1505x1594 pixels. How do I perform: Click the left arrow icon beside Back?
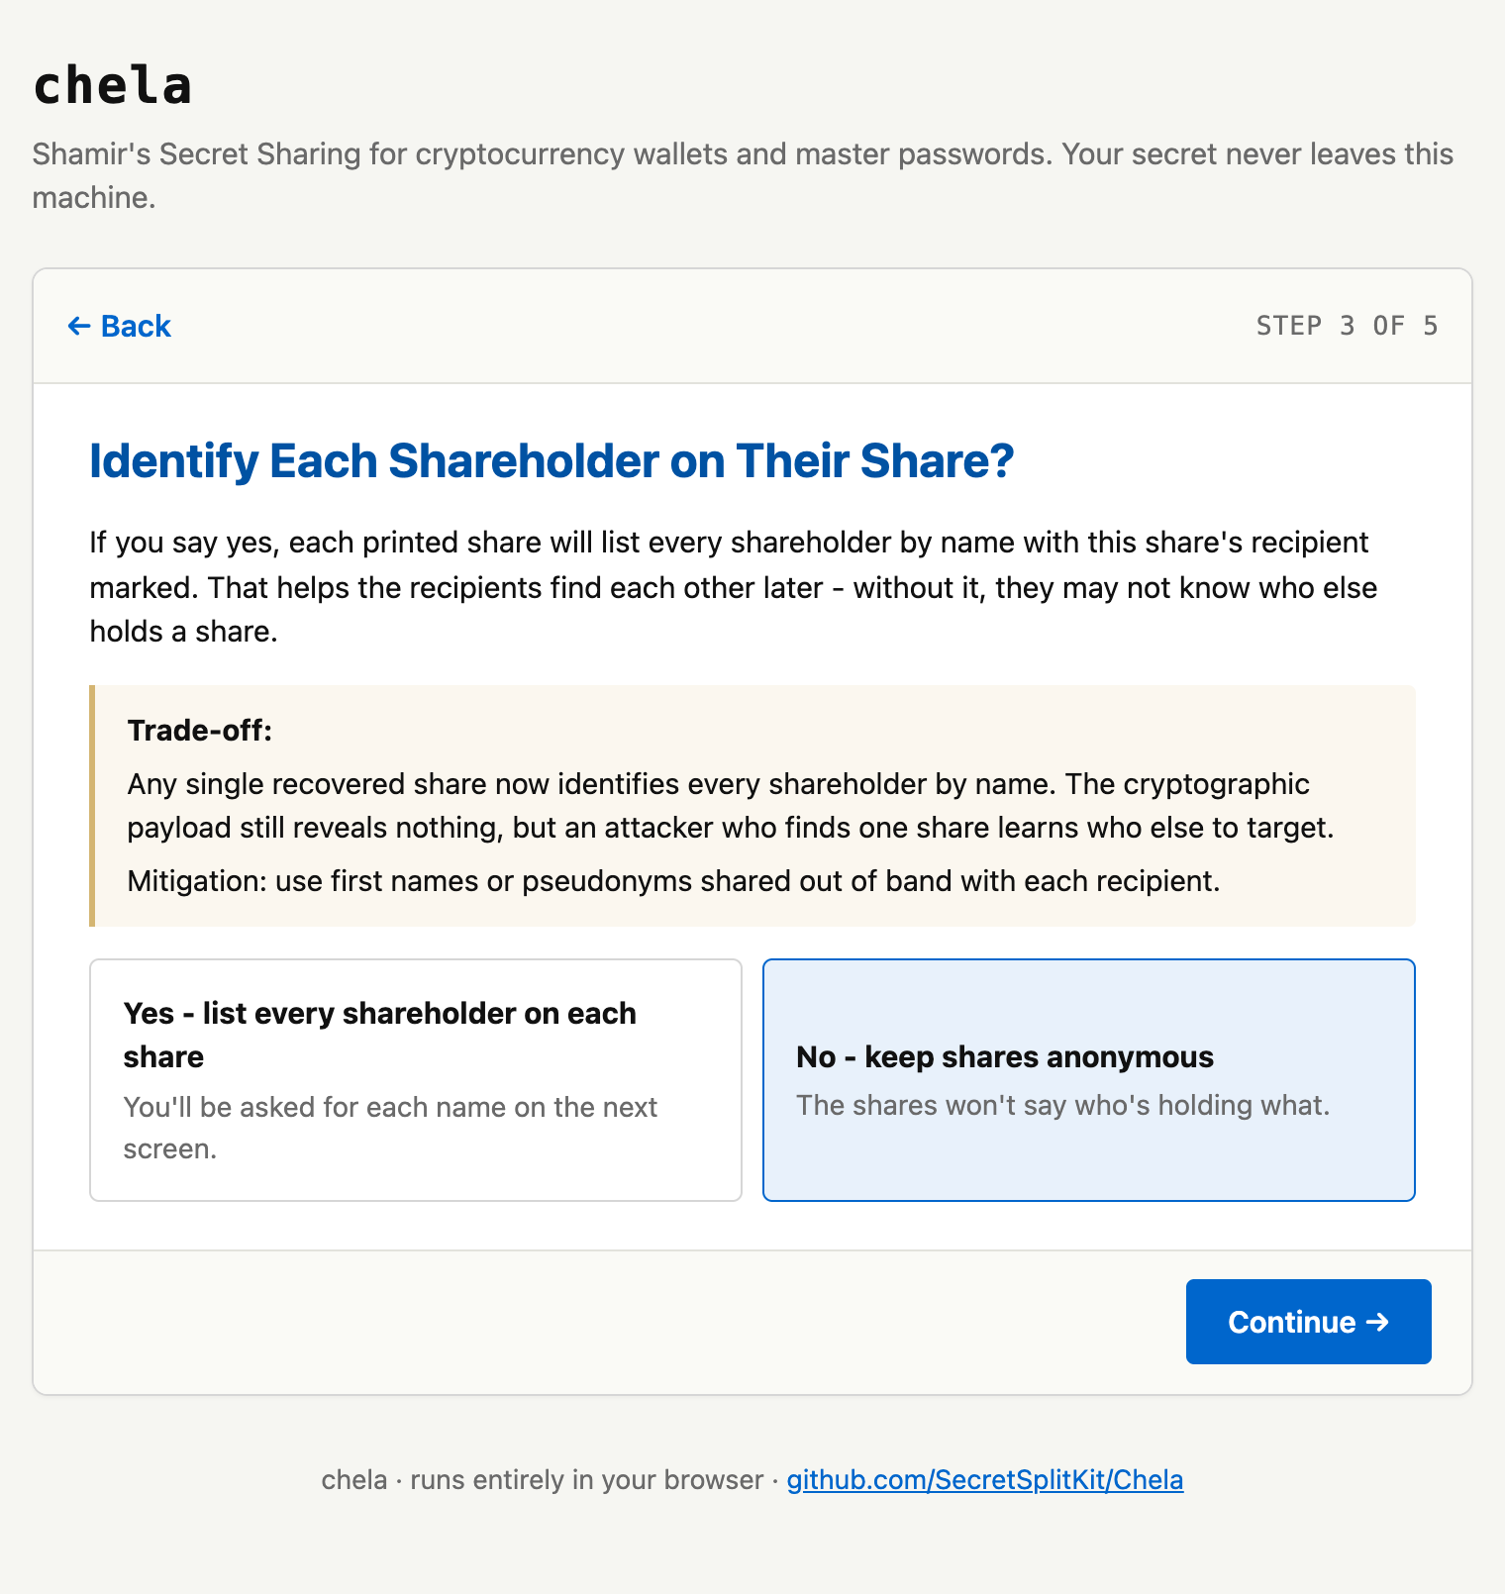point(79,326)
